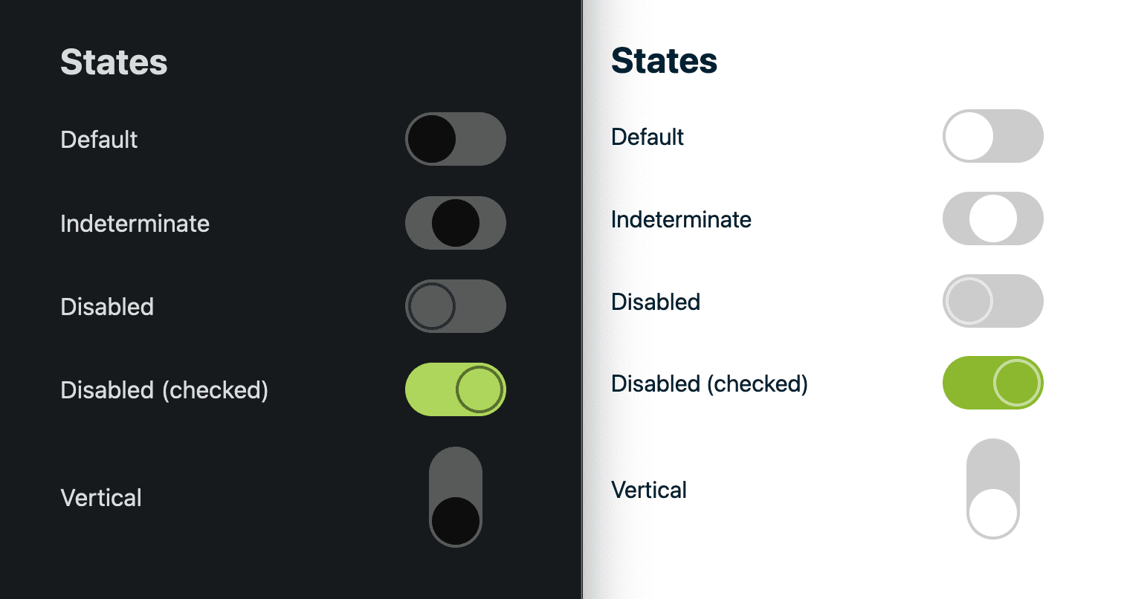1127x599 pixels.
Task: Click the Default label text, dark theme
Action: coord(98,140)
